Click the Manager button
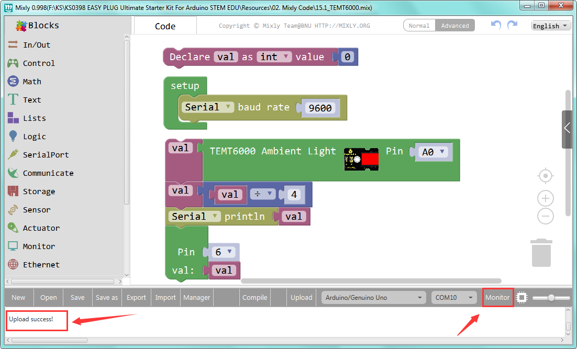Image resolution: width=577 pixels, height=349 pixels. pos(196,298)
